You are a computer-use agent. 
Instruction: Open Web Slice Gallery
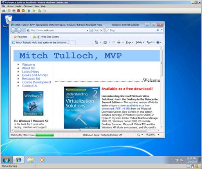pos(48,37)
